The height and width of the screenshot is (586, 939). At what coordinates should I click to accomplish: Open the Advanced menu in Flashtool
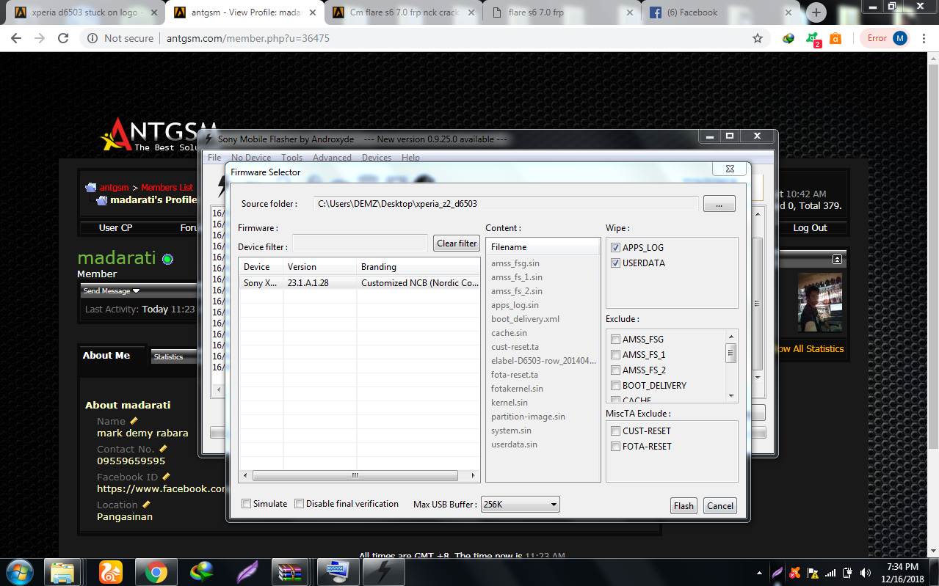pos(332,158)
